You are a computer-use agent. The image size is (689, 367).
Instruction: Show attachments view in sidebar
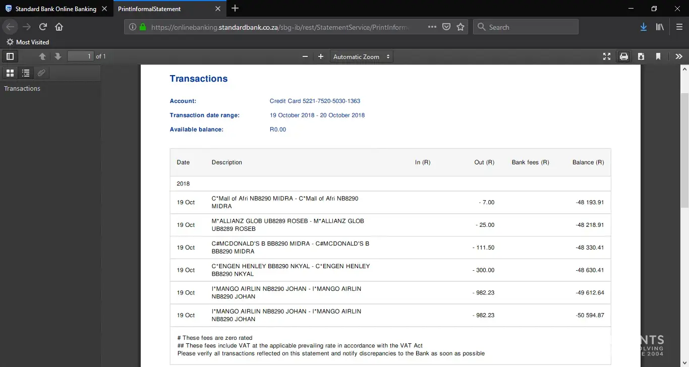click(x=41, y=73)
